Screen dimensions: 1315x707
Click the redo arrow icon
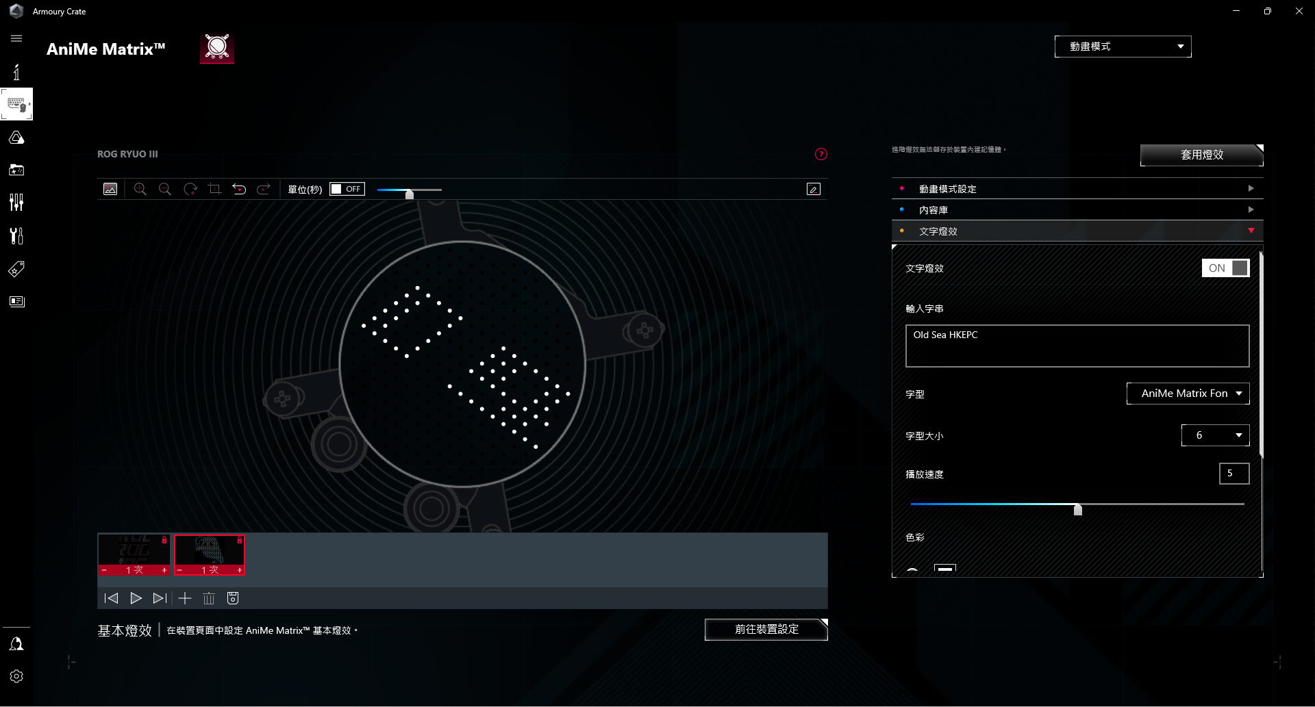264,189
